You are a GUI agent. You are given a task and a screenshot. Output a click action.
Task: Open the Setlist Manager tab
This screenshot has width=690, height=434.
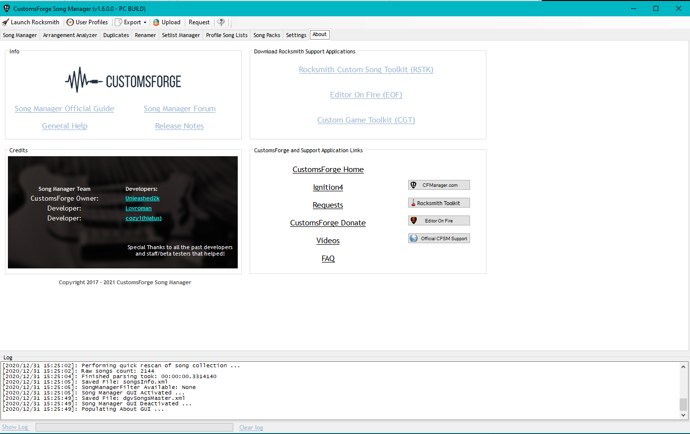point(180,35)
